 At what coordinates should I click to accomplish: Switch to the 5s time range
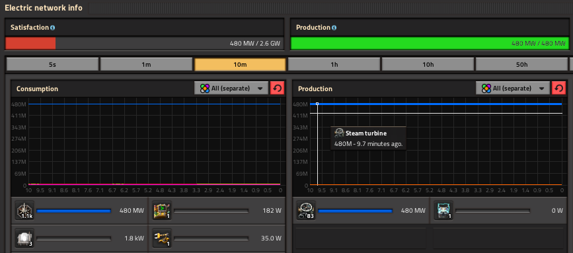tap(53, 65)
